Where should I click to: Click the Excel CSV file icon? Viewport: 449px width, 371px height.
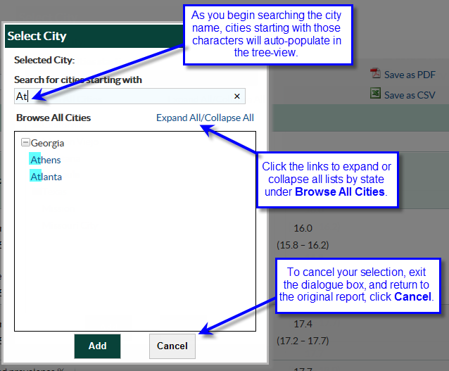click(376, 94)
